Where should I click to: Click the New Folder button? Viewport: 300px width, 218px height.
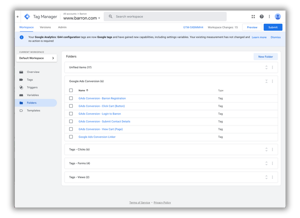point(266,57)
